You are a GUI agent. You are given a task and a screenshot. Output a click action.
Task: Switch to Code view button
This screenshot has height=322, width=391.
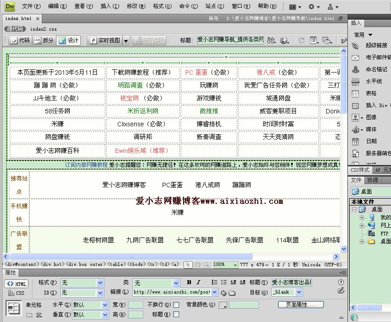pyautogui.click(x=20, y=40)
